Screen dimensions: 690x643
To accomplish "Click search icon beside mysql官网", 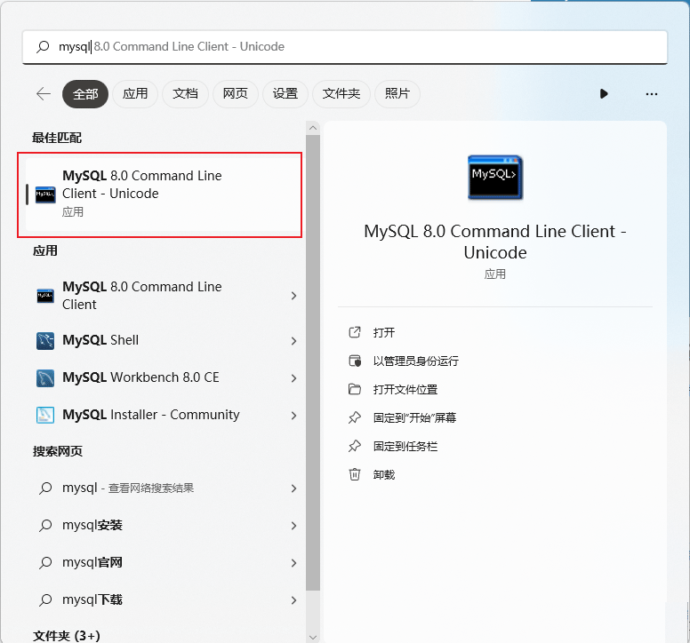I will coord(45,562).
